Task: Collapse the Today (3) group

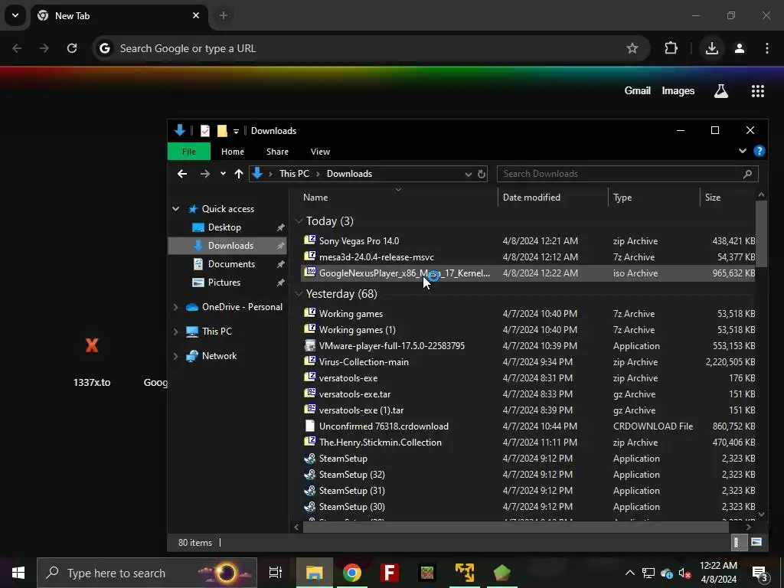Action: [299, 221]
